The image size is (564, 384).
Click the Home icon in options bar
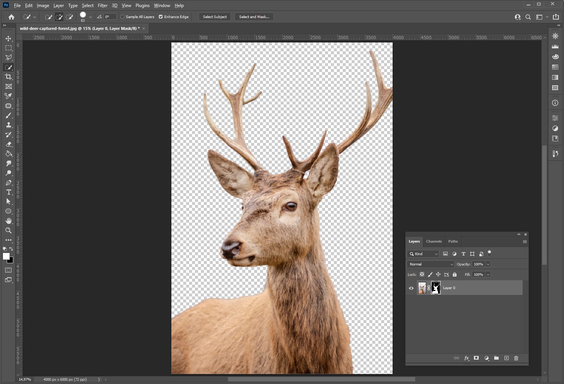[x=11, y=17]
